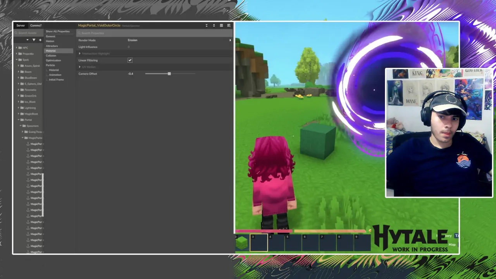Expand the Intersection Highlight section
The image size is (496, 279).
(80, 53)
